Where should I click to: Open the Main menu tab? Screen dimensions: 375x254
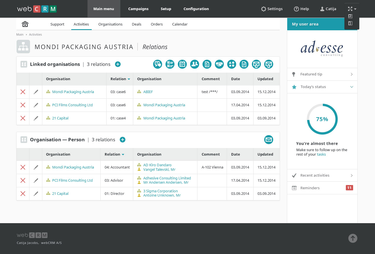[x=104, y=9]
